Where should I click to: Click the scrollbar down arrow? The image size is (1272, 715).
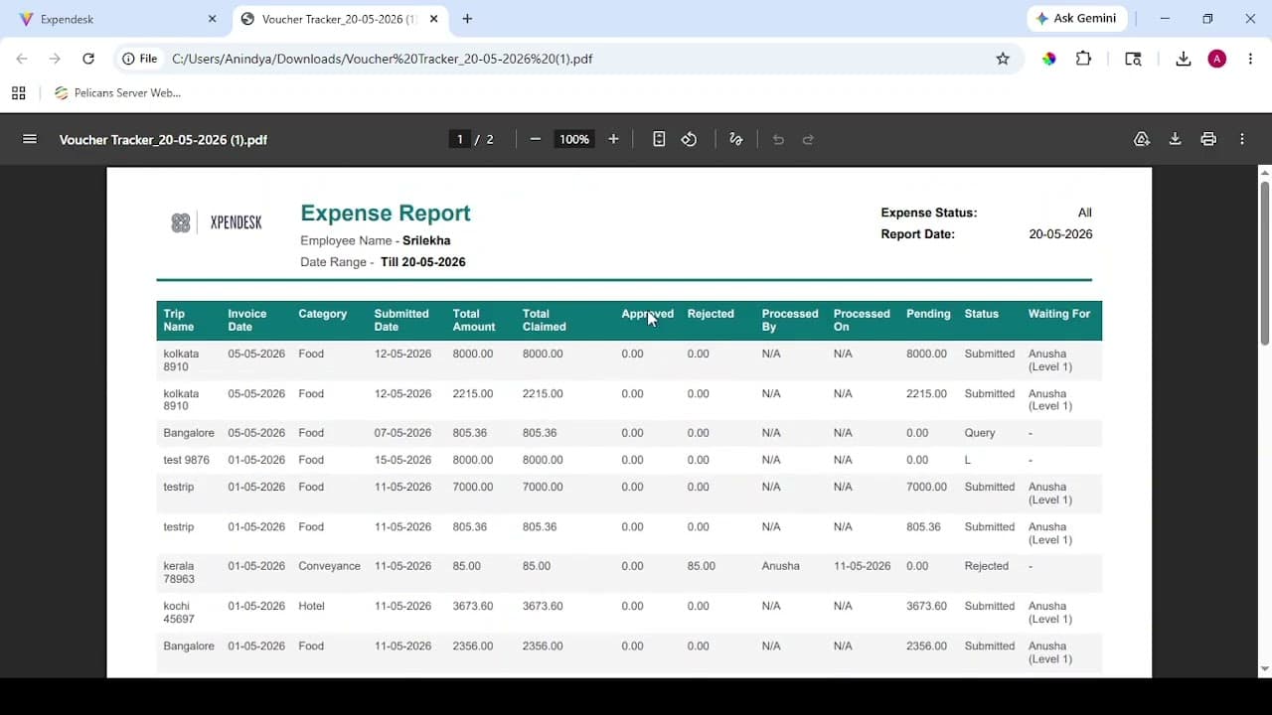tap(1264, 669)
